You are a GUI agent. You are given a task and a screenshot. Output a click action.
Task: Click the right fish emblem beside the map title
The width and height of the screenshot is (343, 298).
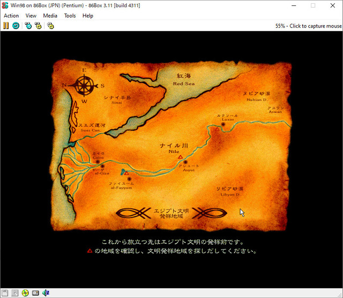210,213
